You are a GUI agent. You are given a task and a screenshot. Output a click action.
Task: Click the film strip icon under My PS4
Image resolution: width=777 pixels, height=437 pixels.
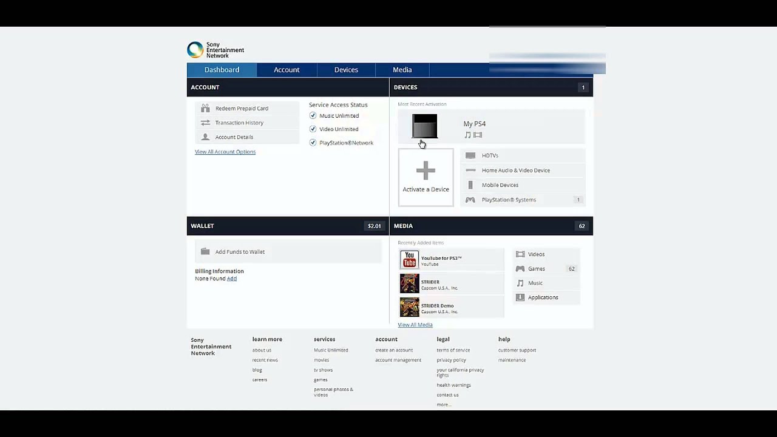478,135
